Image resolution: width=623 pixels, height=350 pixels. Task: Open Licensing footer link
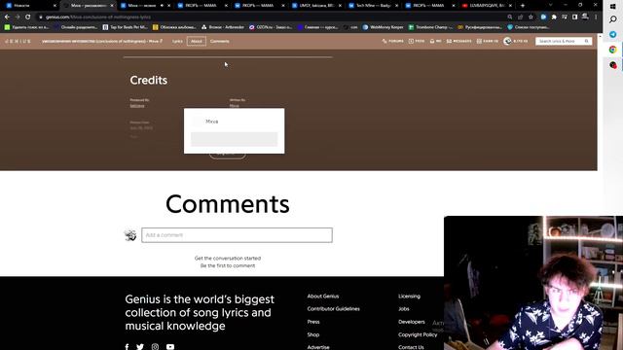409,296
